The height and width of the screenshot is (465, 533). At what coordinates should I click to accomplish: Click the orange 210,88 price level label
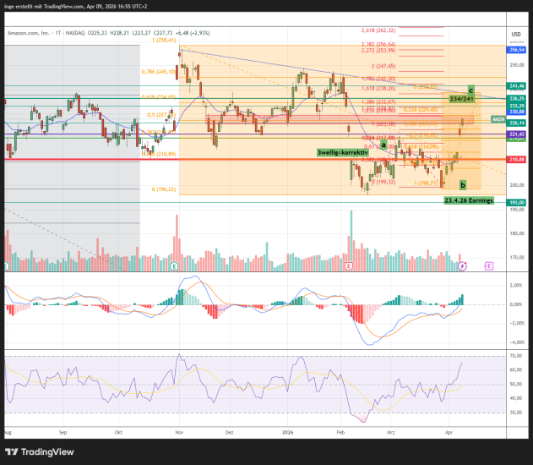[x=517, y=159]
